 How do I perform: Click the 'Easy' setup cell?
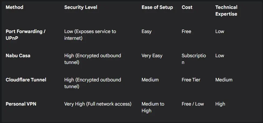[146, 31]
